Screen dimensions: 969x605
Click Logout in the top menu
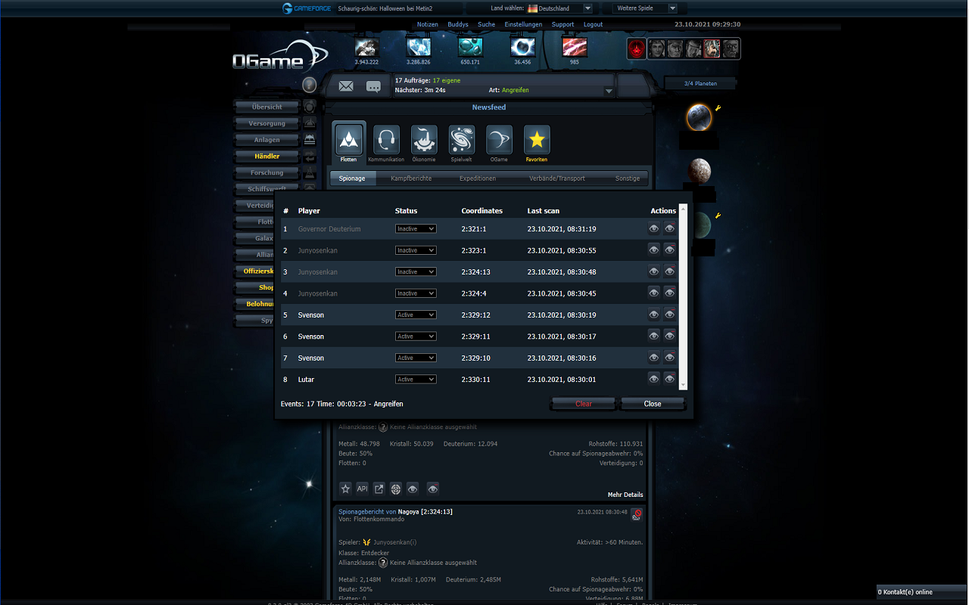coord(594,24)
